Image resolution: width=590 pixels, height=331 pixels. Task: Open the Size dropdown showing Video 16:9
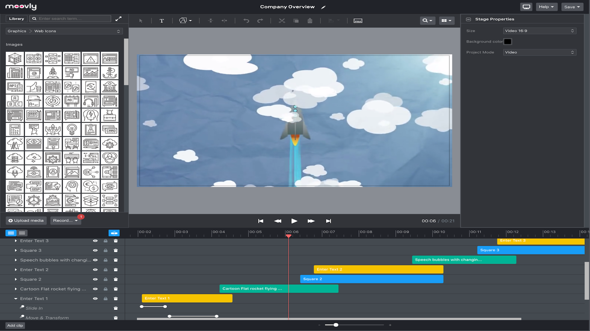pyautogui.click(x=539, y=31)
